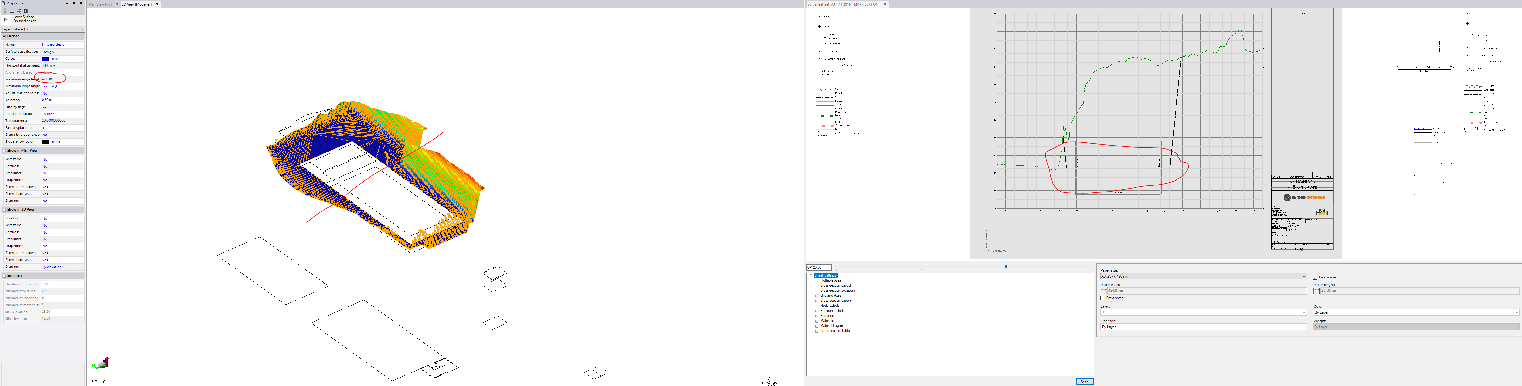Pin the Properties panel with pushpin icon
The width and height of the screenshot is (1522, 386).
coord(74,3)
